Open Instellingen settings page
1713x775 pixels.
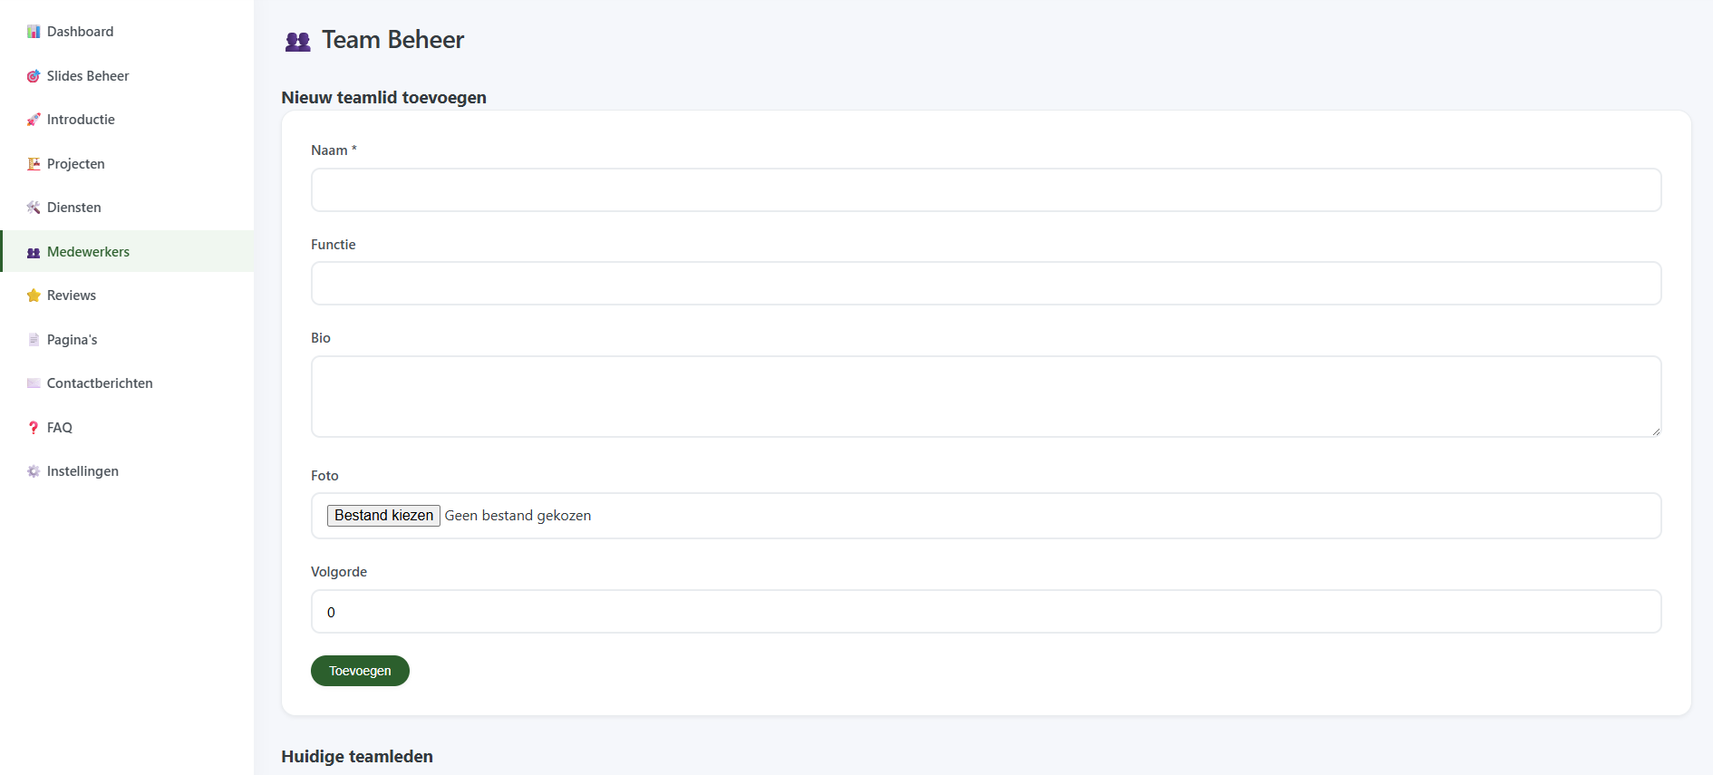[127, 471]
